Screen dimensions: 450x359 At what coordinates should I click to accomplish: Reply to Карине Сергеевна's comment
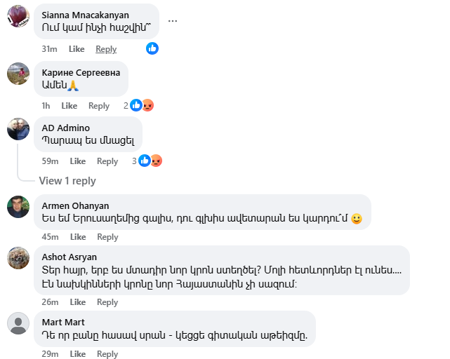point(99,106)
